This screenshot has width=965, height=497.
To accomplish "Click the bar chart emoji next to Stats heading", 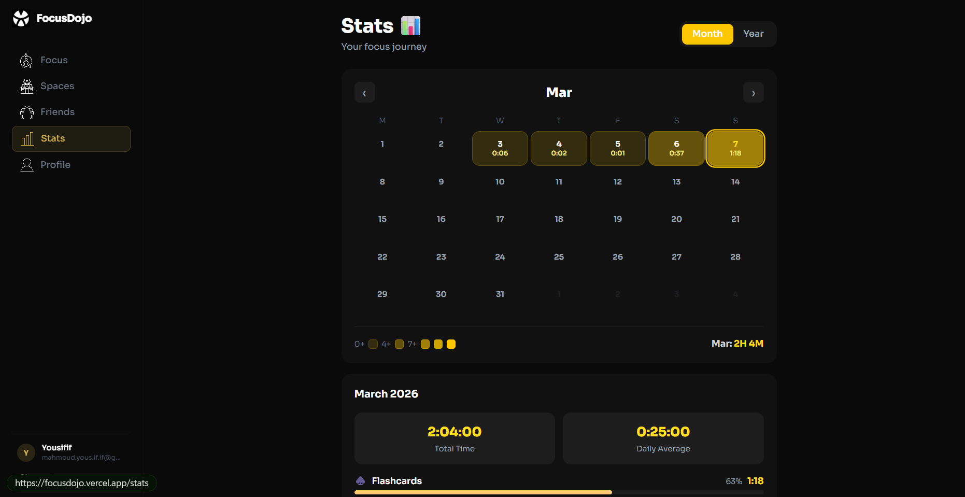I will coord(410,25).
